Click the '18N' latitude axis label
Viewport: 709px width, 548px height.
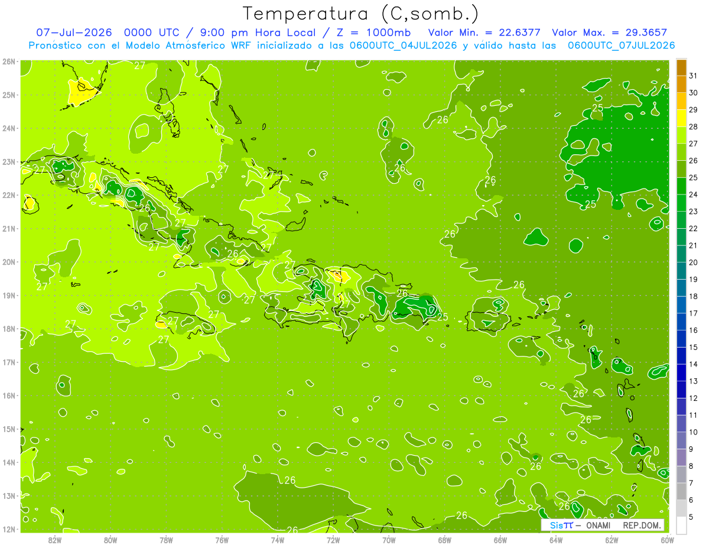click(9, 329)
